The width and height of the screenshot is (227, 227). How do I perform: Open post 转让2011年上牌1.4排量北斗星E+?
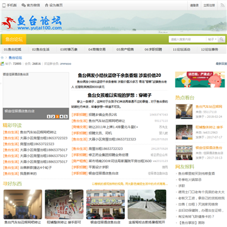point(113,127)
